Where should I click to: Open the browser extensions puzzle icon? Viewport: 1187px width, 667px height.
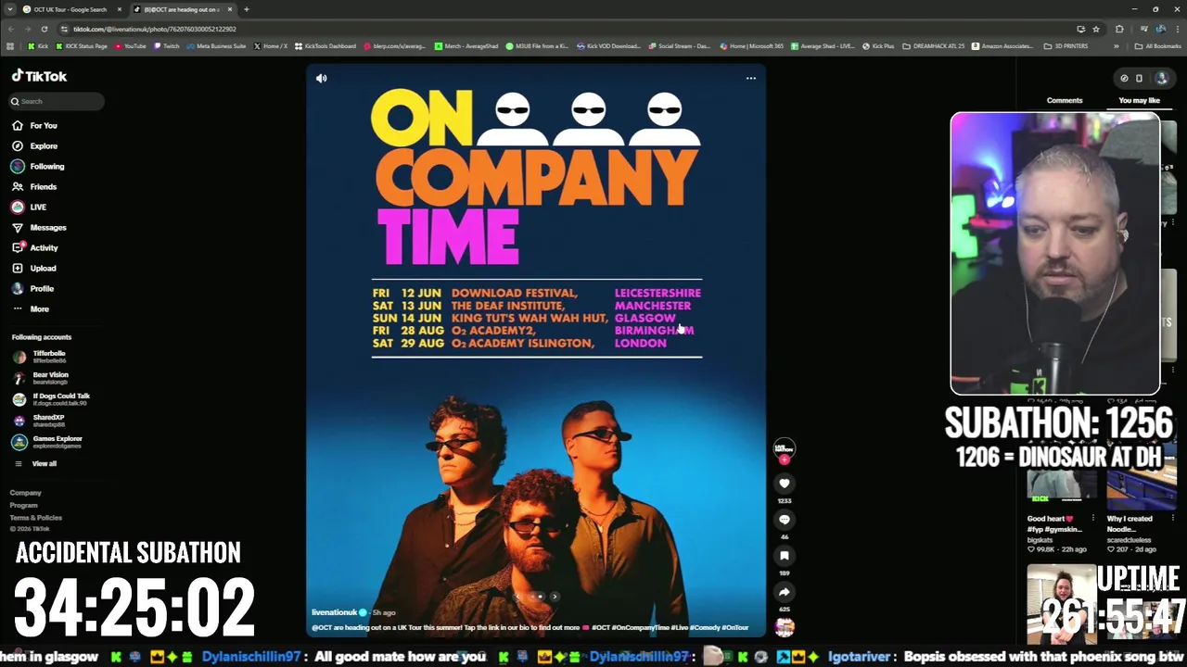point(1119,29)
